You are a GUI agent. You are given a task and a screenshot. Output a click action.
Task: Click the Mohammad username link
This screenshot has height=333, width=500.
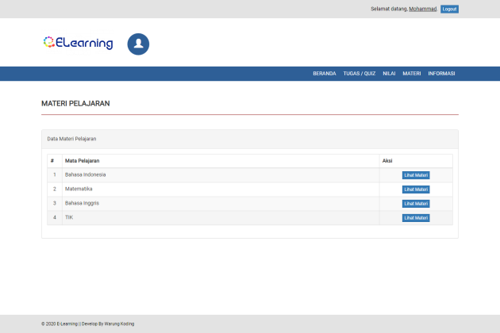click(x=422, y=9)
